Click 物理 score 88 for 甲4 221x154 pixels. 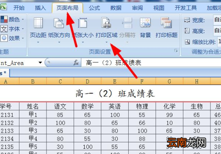pyautogui.click(x=142, y=138)
